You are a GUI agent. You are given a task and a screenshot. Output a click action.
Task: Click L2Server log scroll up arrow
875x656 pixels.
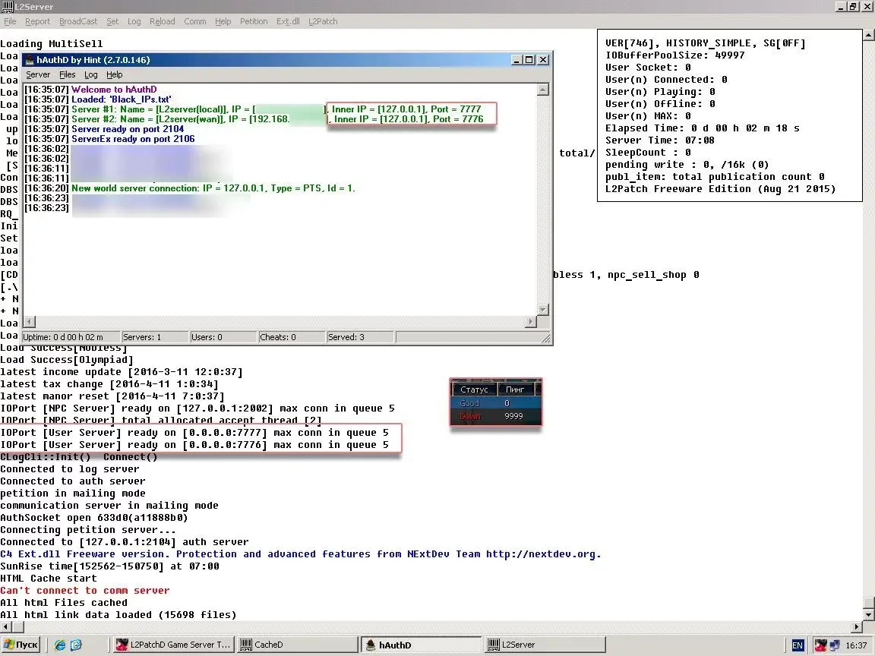(x=869, y=35)
